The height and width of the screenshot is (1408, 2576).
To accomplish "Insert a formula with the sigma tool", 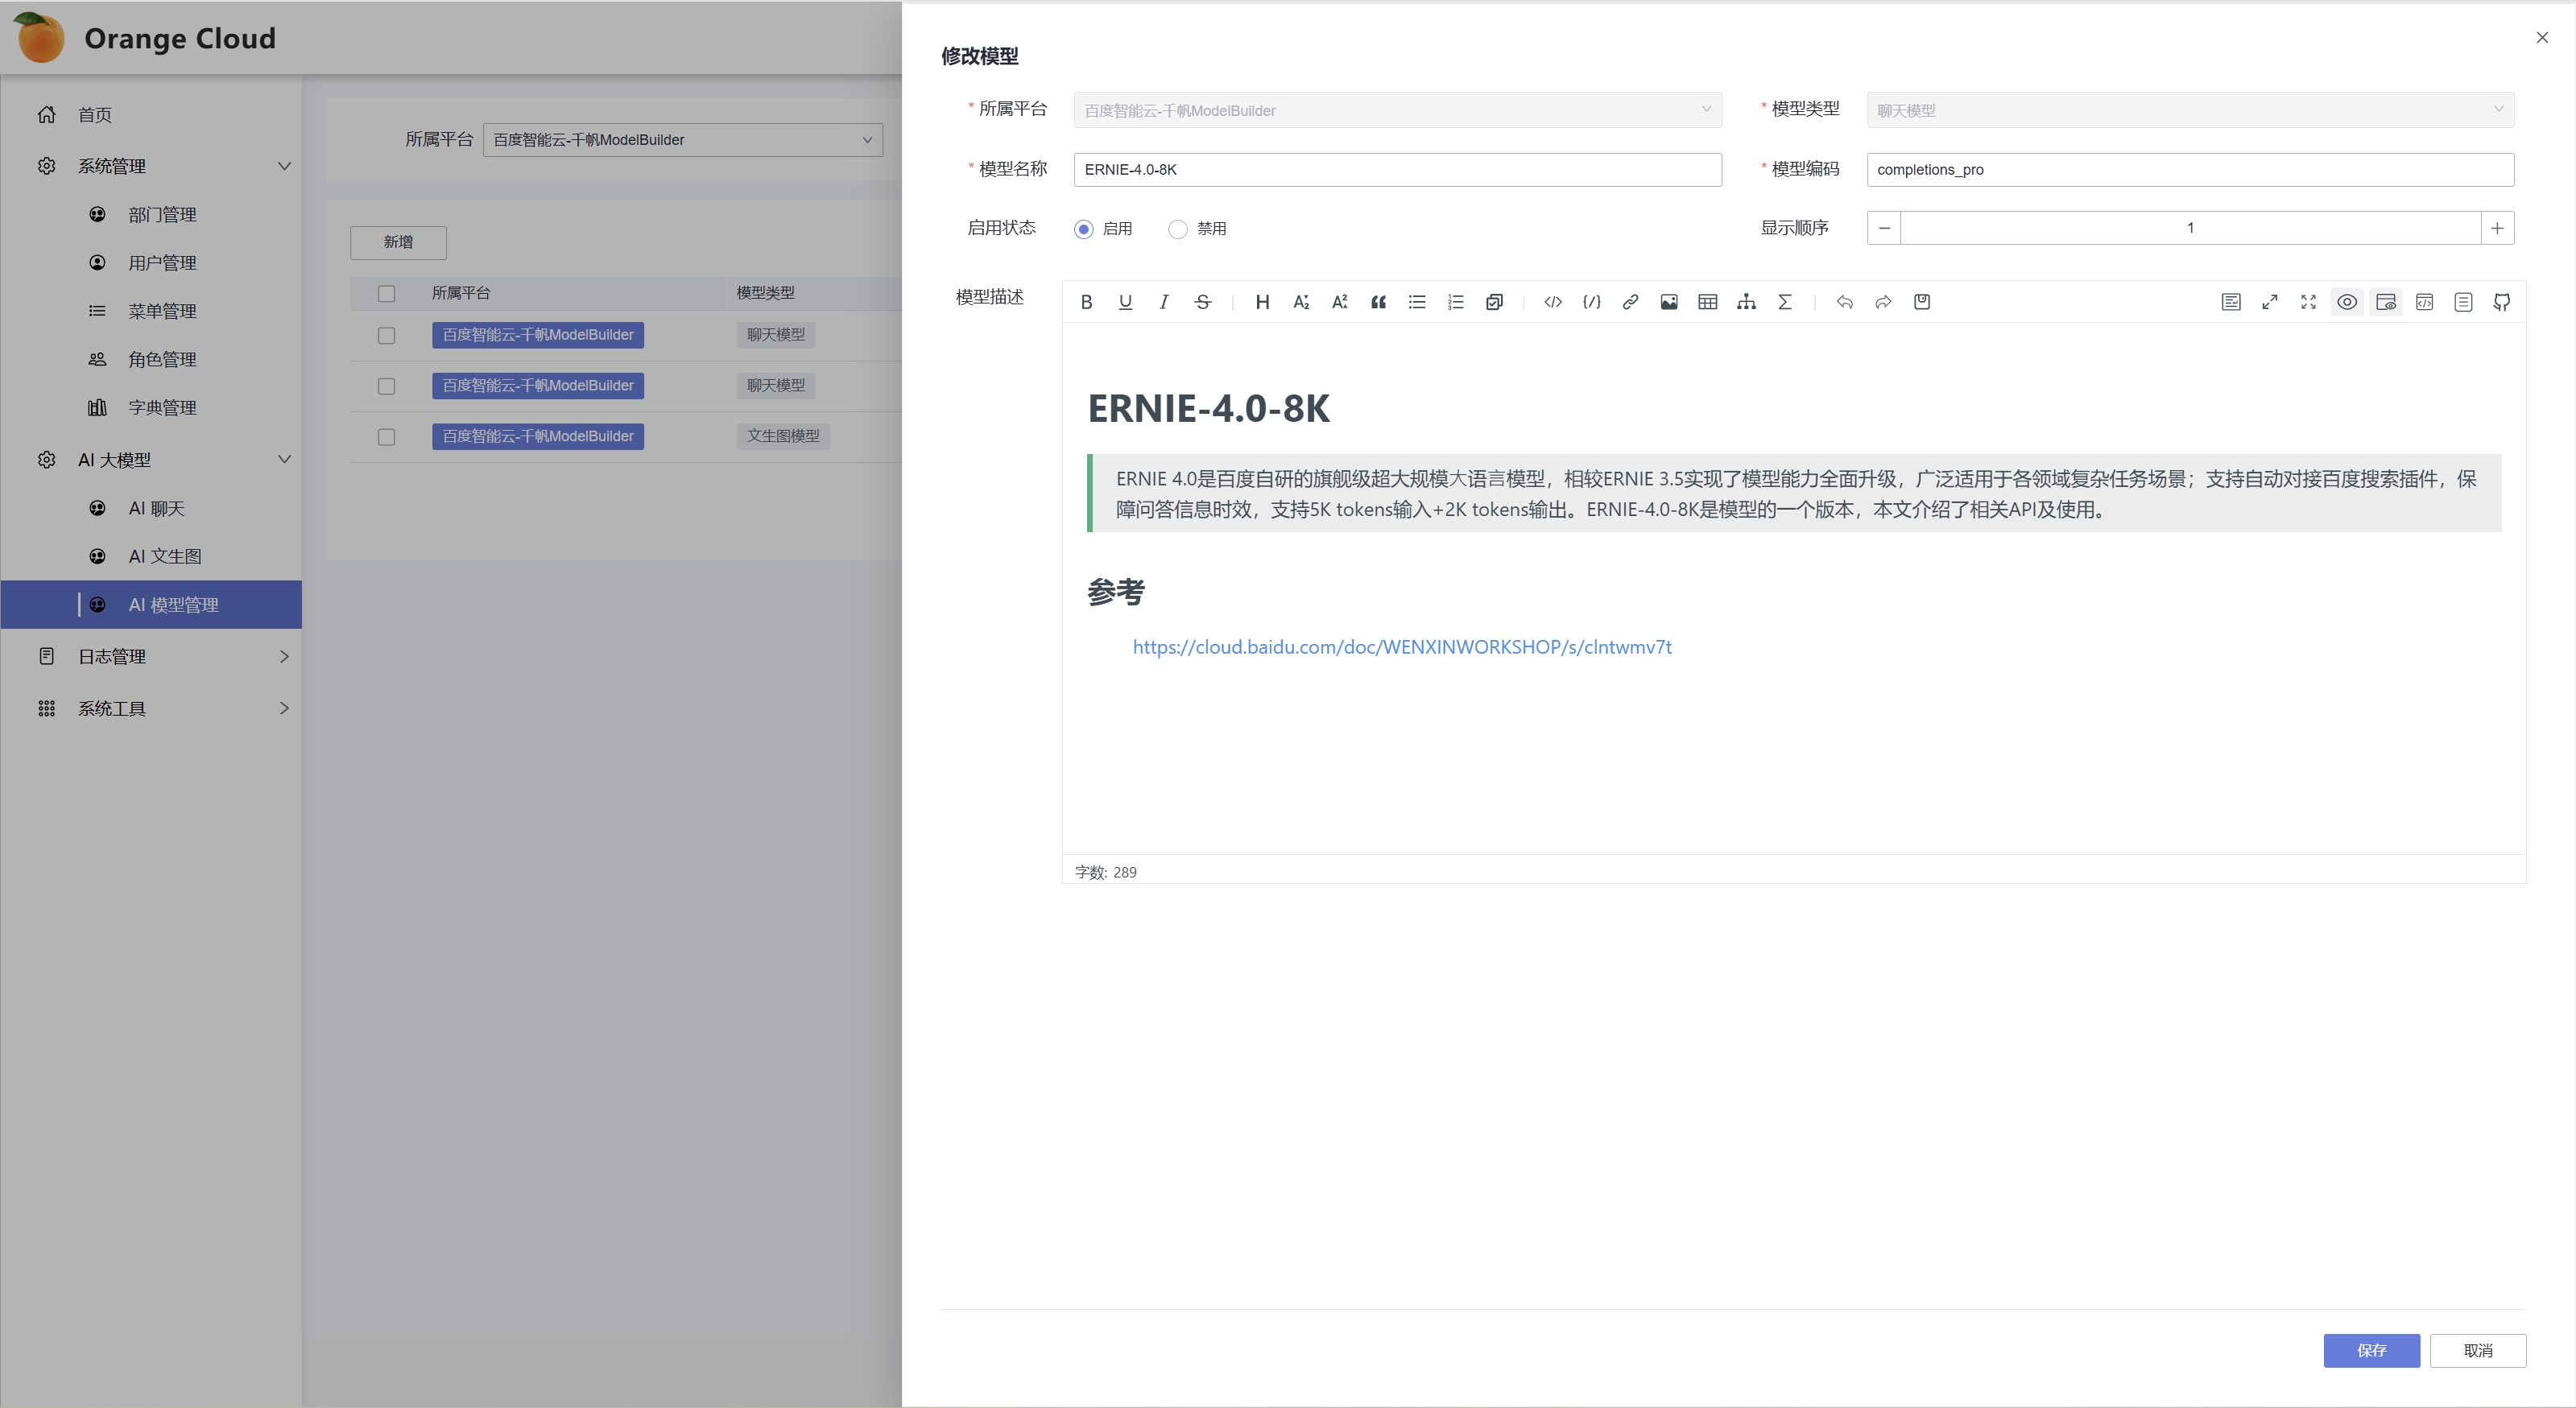I will (x=1785, y=302).
